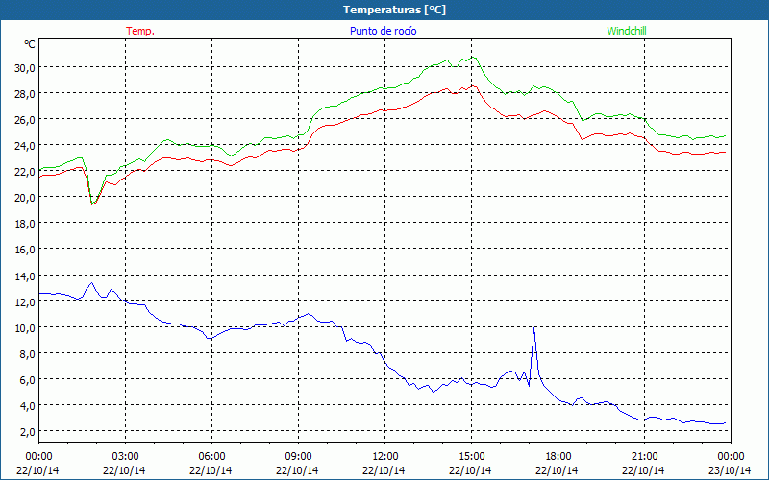This screenshot has width=769, height=480.
Task: Click the 15:00 time axis label
Action: pos(471,457)
